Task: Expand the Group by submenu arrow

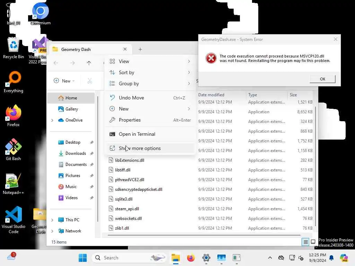Action: click(x=189, y=83)
